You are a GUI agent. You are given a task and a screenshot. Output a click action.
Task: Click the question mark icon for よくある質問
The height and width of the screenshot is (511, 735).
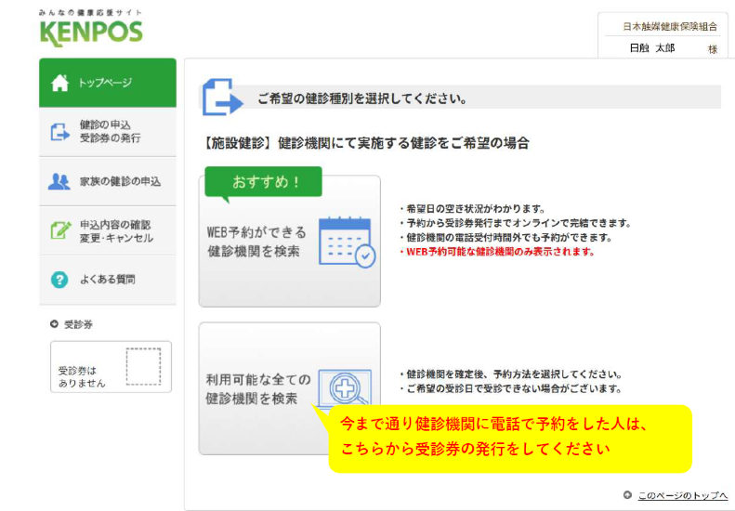click(x=60, y=280)
